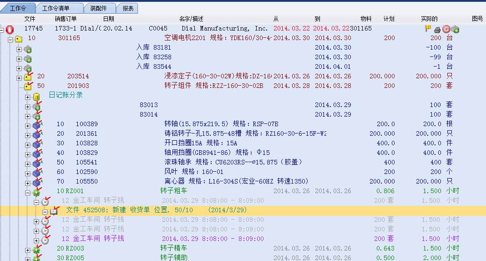This screenshot has width=486, height=261.
Task: Click the green plus box icon on order 17745 row
Action: (455, 29)
